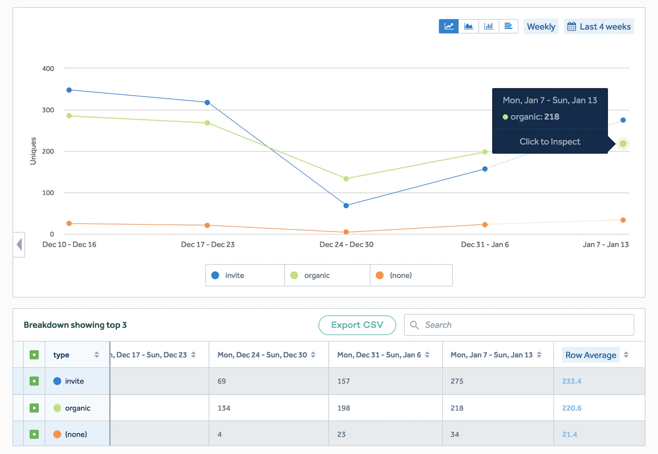
Task: Sort the table by the type column
Action: pos(97,355)
